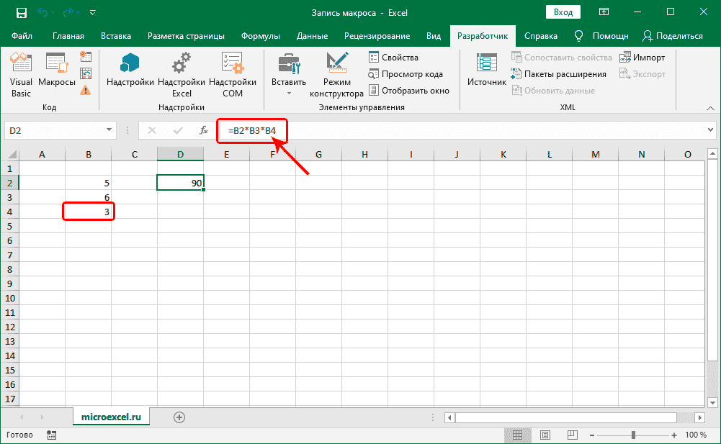Expand the formula bar

[x=709, y=130]
